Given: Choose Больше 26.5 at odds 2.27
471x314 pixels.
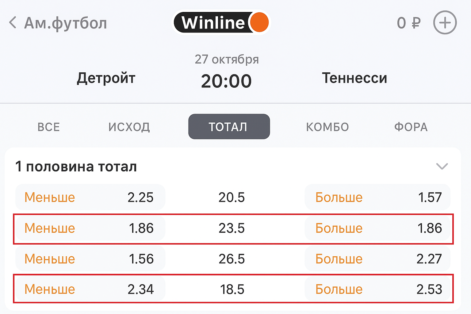Looking at the screenshot, I should [x=377, y=259].
